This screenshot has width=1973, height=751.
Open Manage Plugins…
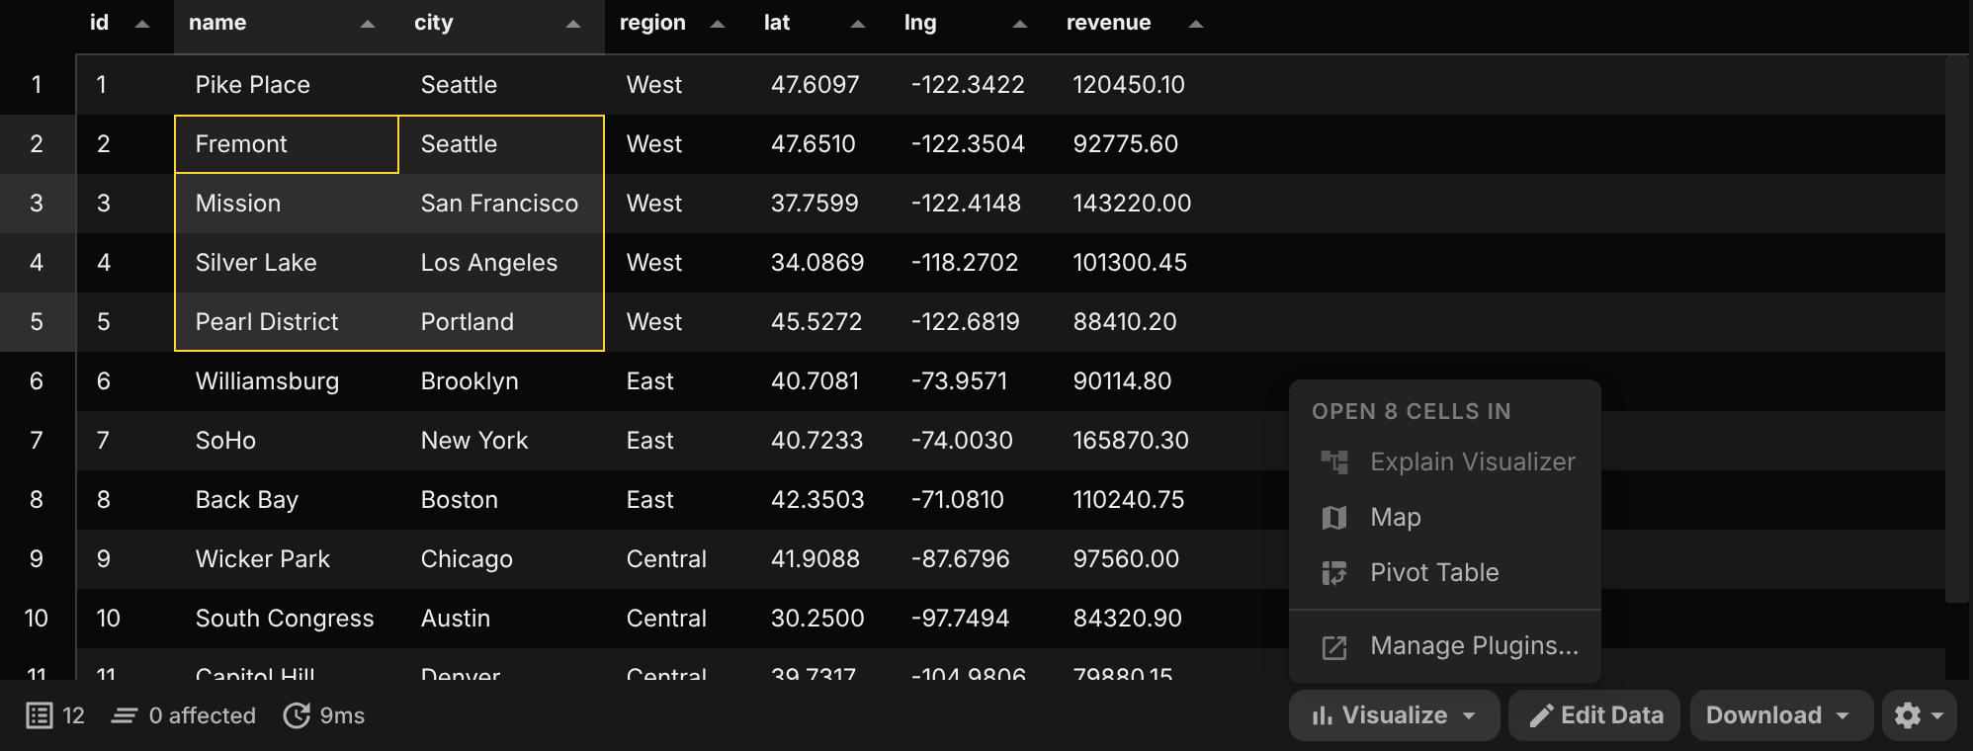click(1445, 647)
